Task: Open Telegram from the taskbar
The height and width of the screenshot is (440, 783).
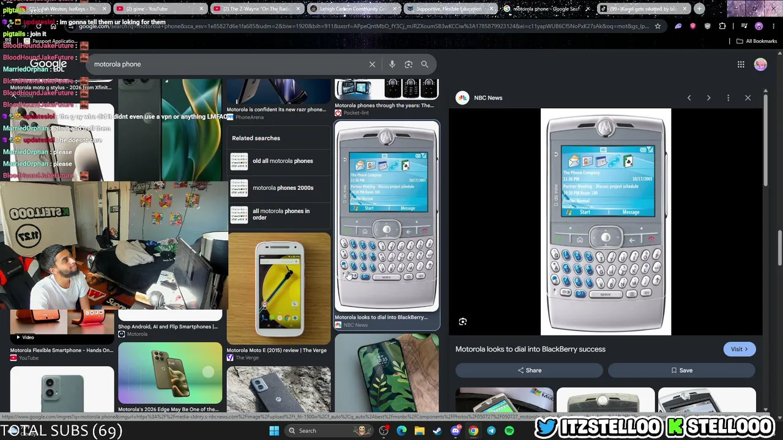Action: [x=491, y=431]
